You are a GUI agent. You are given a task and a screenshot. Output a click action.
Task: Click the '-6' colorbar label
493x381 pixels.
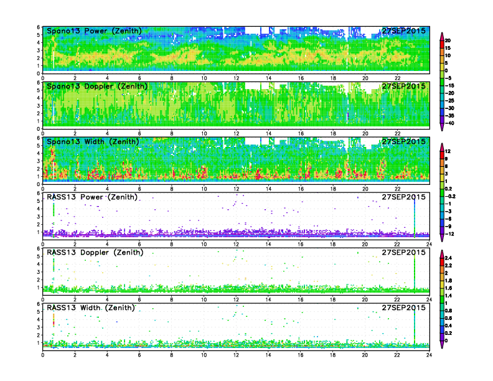[x=448, y=219]
